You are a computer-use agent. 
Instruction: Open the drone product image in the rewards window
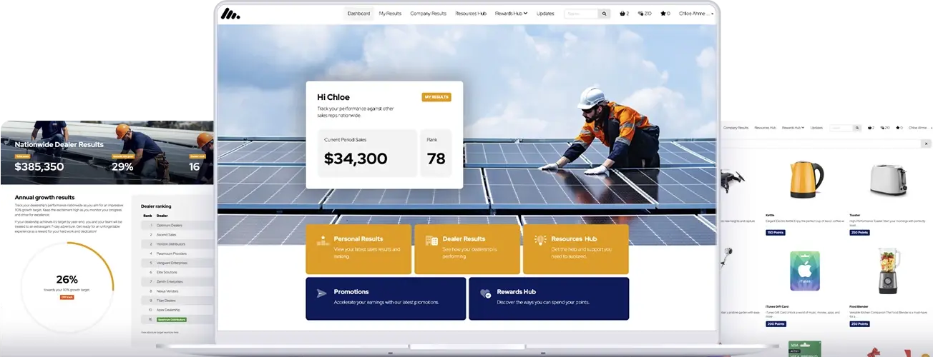click(733, 180)
